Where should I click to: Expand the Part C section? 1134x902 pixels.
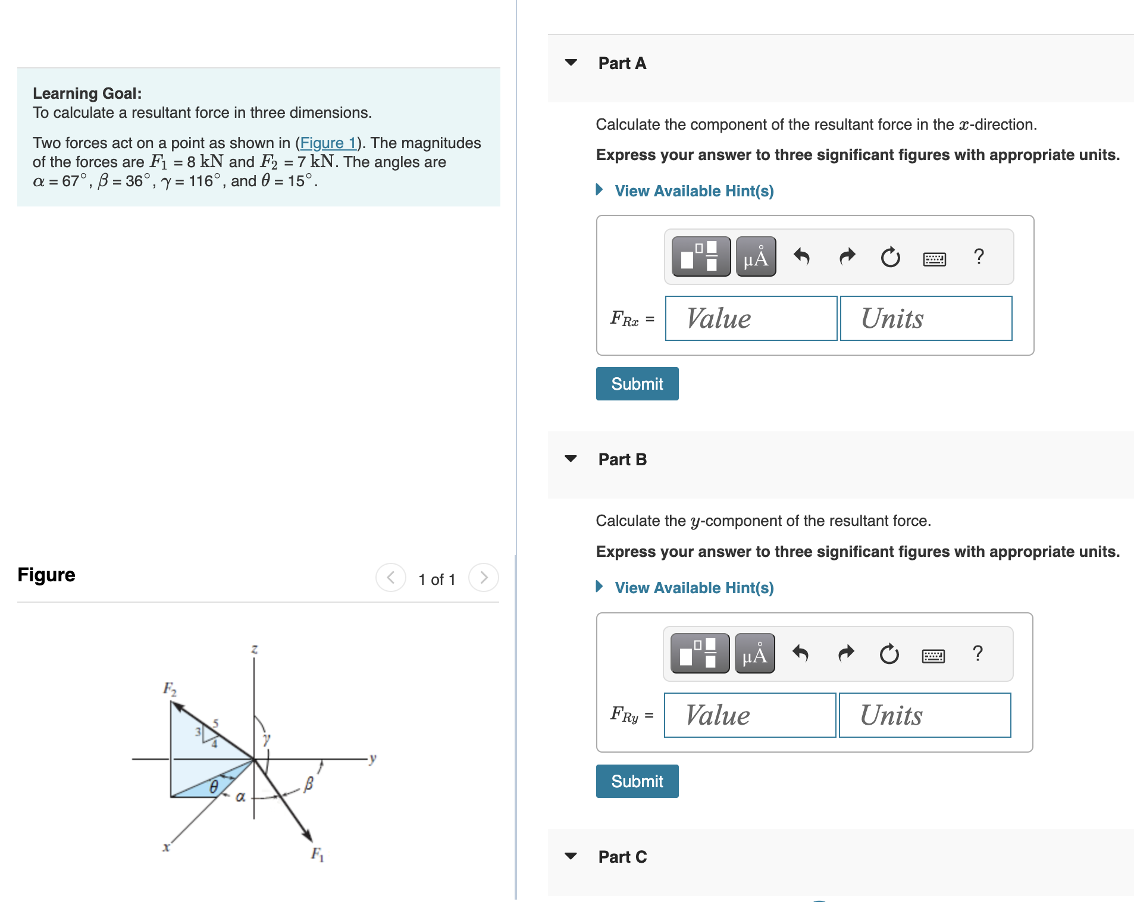pyautogui.click(x=570, y=857)
